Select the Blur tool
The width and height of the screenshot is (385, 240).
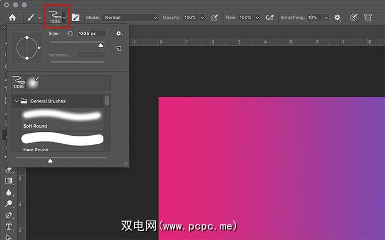9,192
